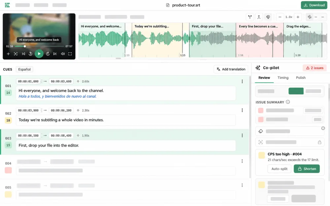Click the cue 001 English subtitle text
The width and height of the screenshot is (330, 206).
(x=61, y=91)
